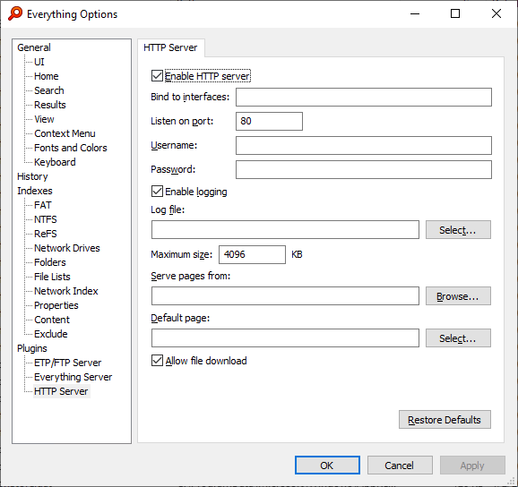Select the NTFS item under Indexes
Image resolution: width=518 pixels, height=487 pixels.
tap(46, 219)
